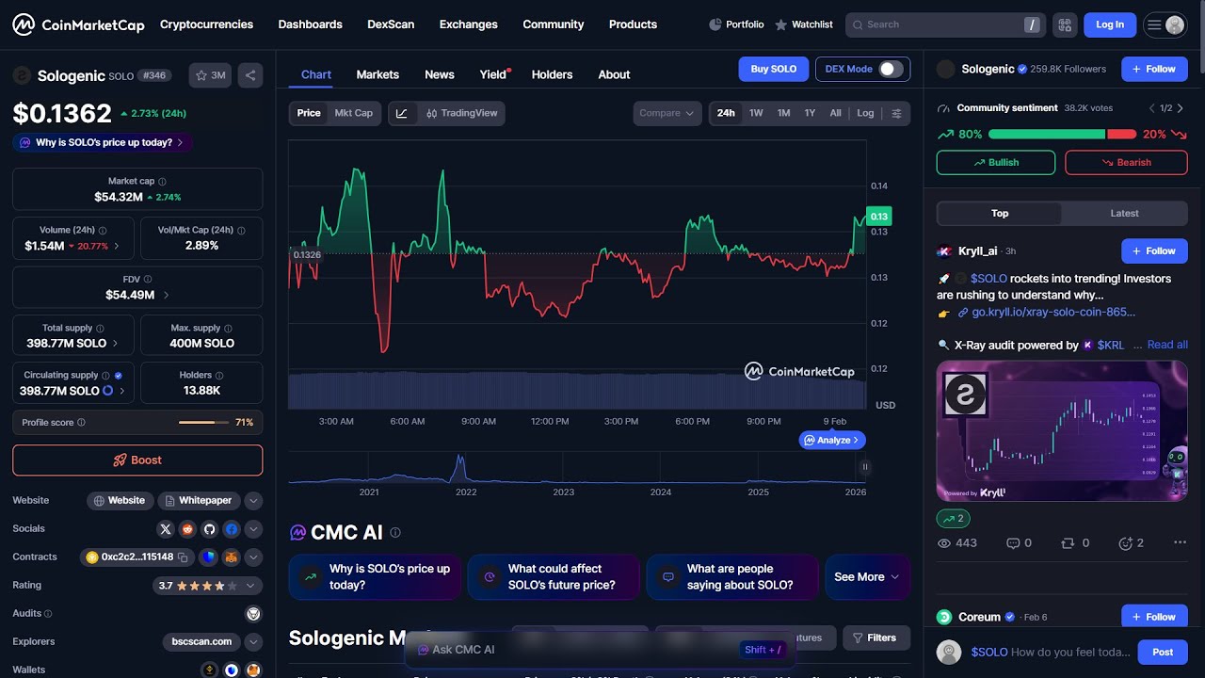Select Mkt Cap chart view
This screenshot has width=1205, height=678.
pos(354,113)
